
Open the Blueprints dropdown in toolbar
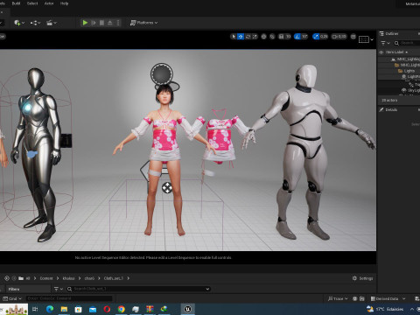click(x=35, y=23)
